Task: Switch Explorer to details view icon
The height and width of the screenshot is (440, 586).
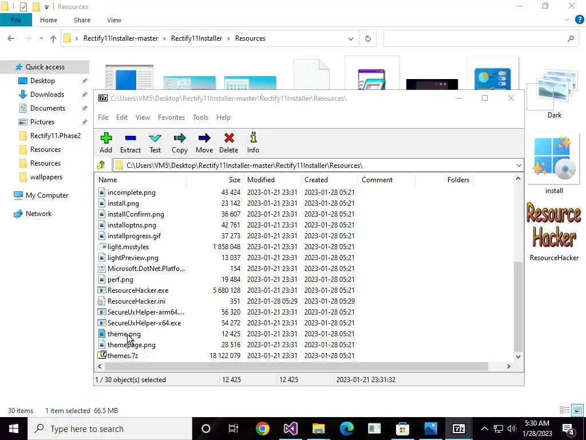Action: tap(564, 410)
